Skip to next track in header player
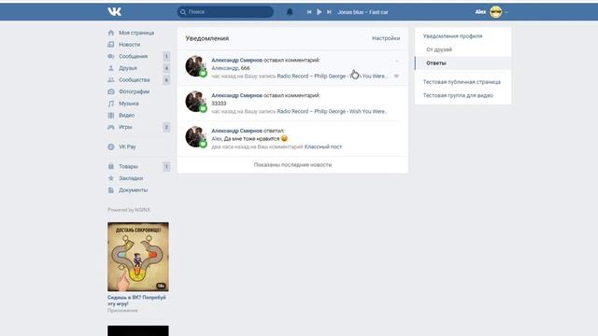The image size is (598, 336). (x=329, y=12)
